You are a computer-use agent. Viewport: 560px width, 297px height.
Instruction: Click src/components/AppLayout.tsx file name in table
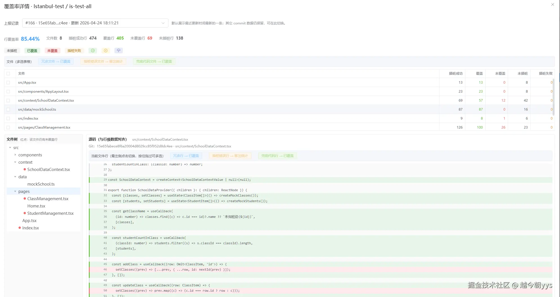(43, 92)
